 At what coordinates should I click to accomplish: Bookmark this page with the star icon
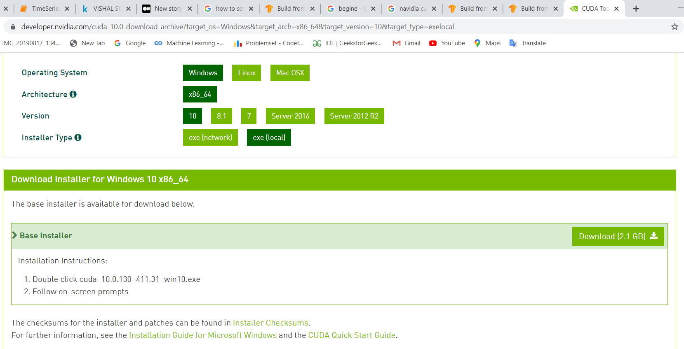[x=675, y=27]
